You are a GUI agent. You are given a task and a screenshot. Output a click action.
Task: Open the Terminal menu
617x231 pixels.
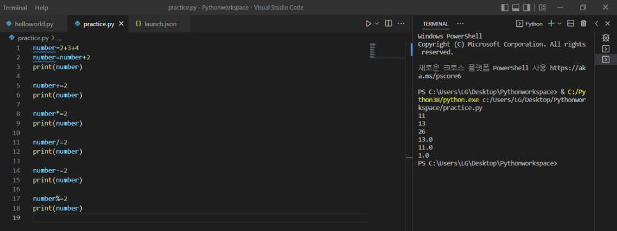click(15, 8)
